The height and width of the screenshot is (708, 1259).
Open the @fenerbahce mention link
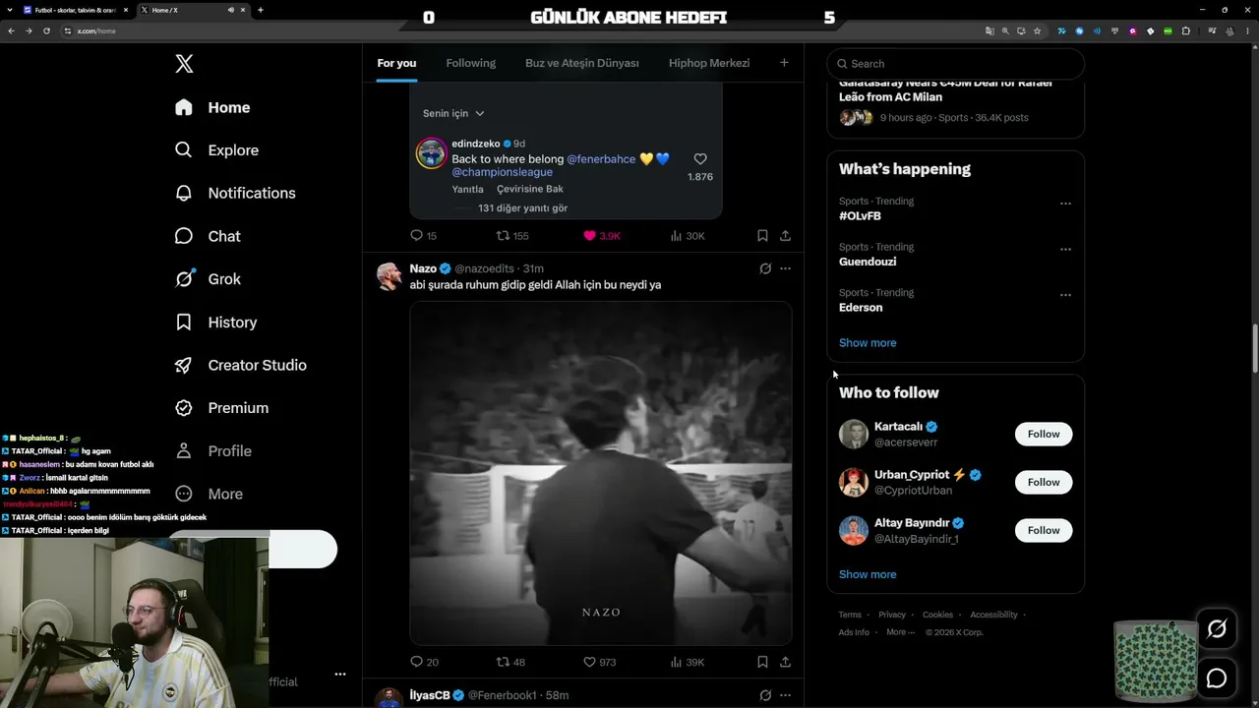[601, 159]
